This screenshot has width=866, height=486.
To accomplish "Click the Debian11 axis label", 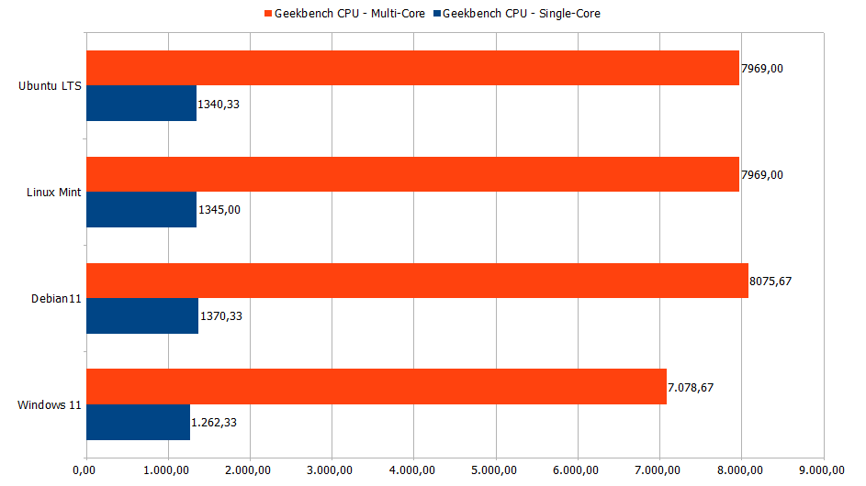I will 56,299.
